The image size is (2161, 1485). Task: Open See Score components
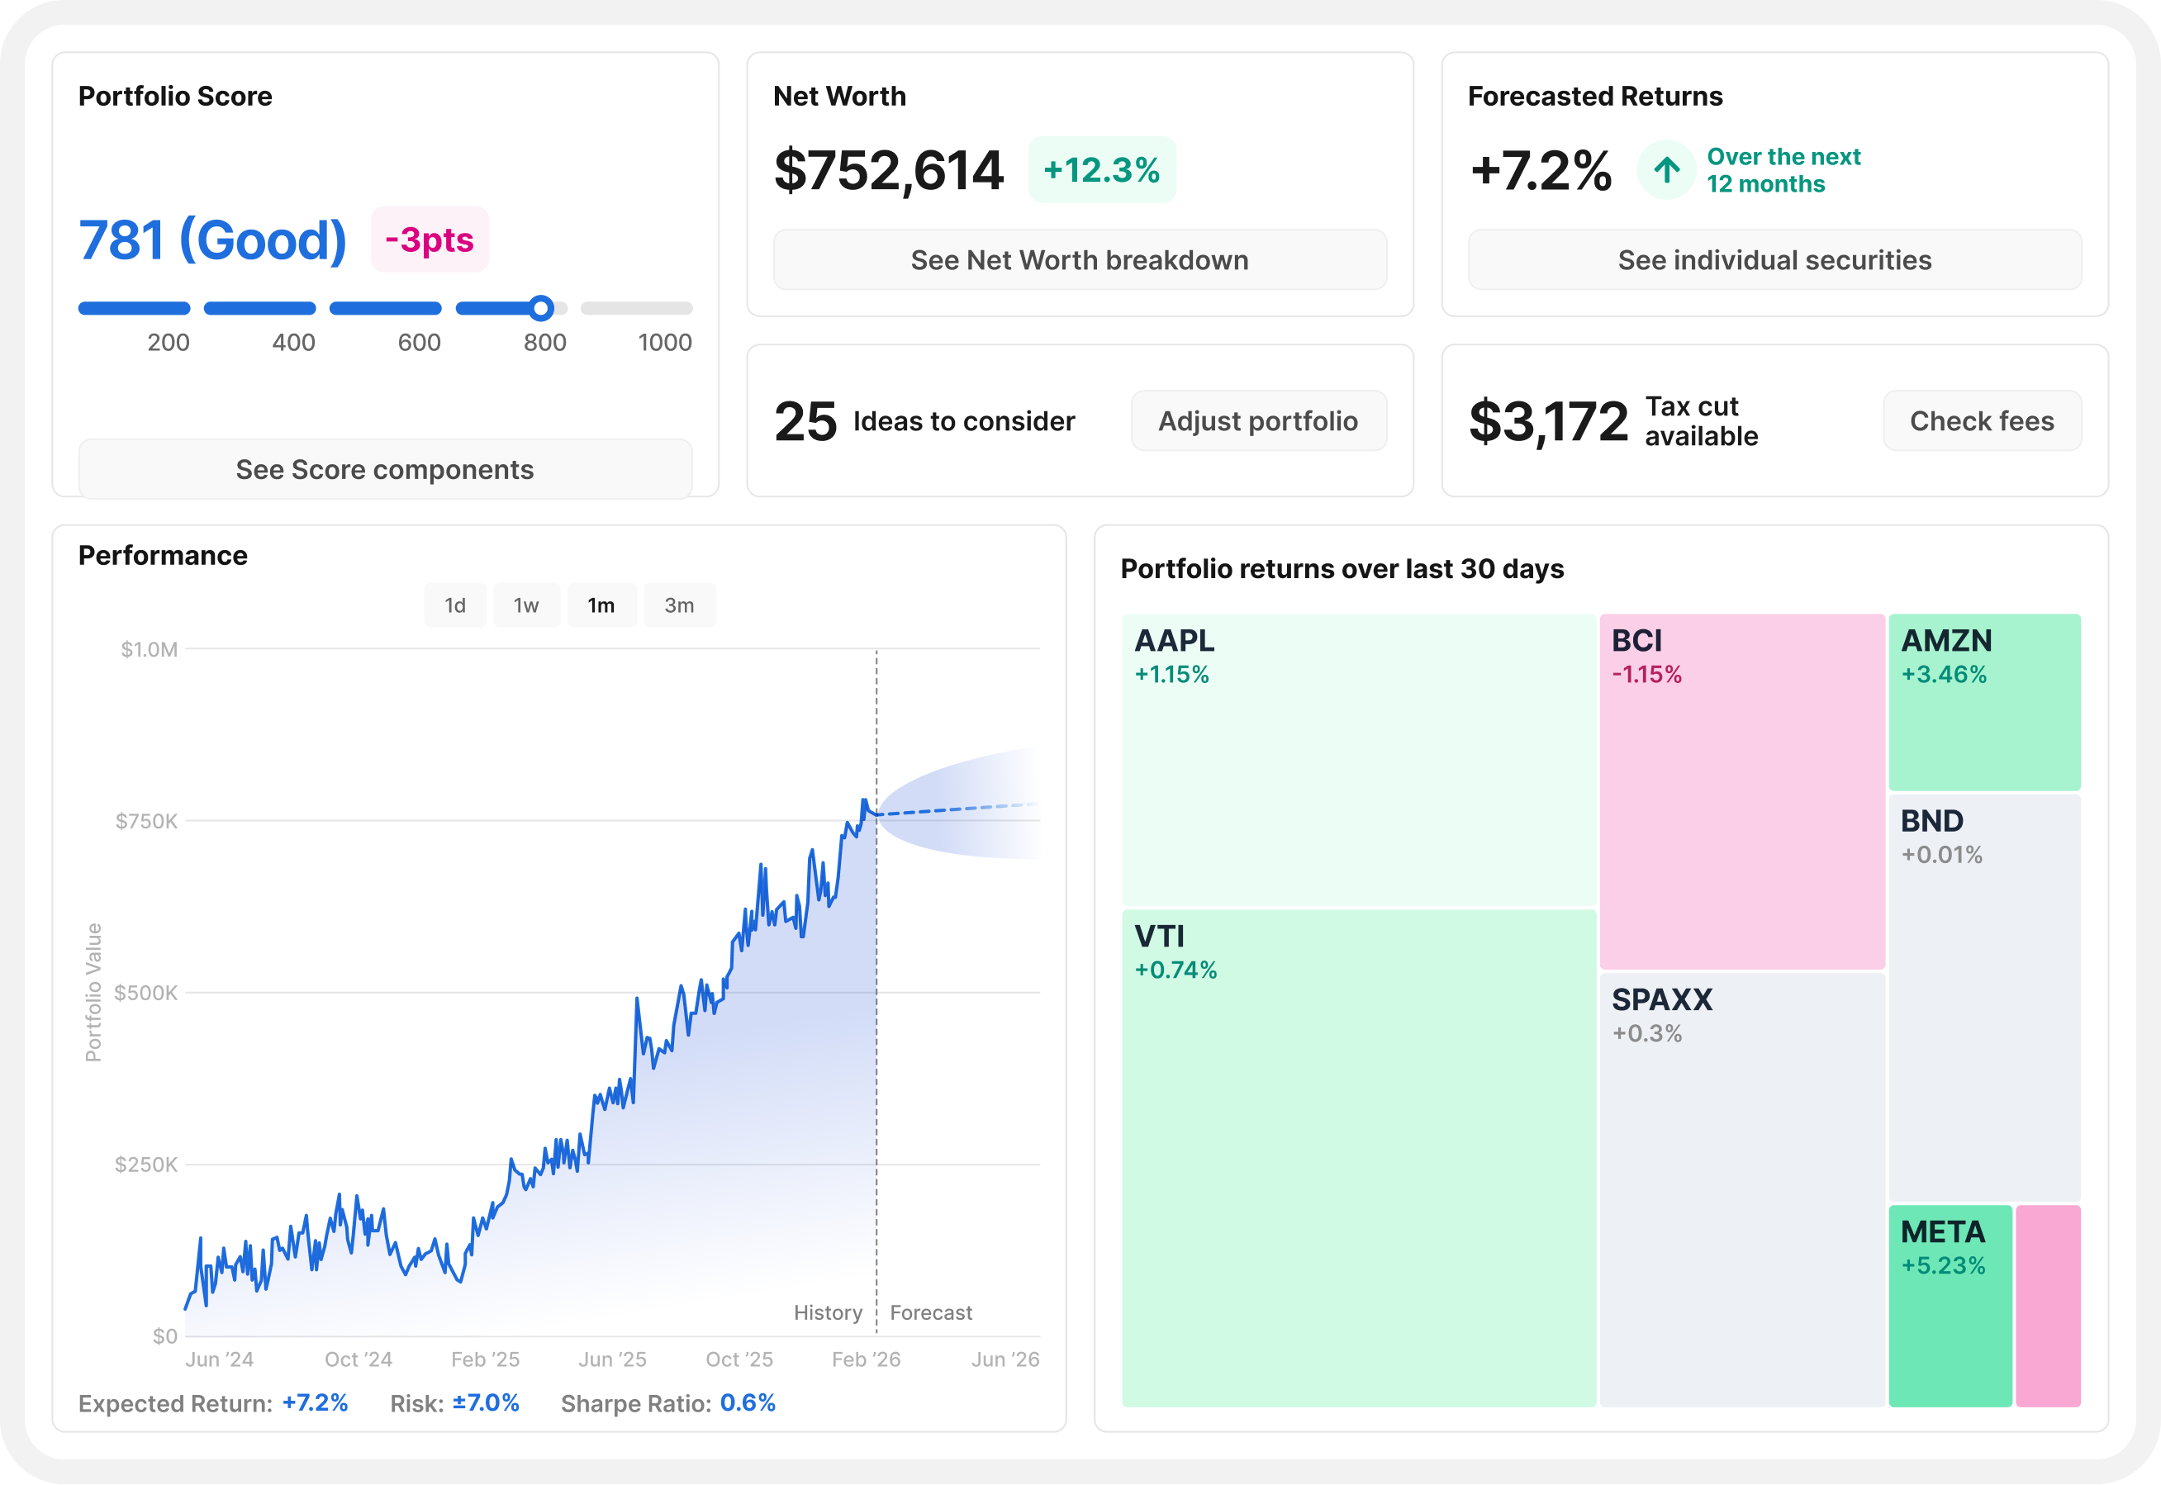point(385,470)
